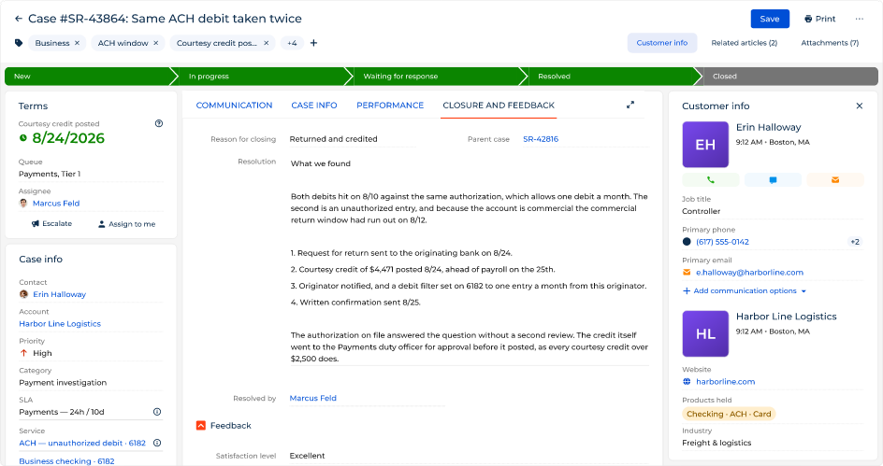Show the +2 additional phone numbers

click(x=855, y=242)
